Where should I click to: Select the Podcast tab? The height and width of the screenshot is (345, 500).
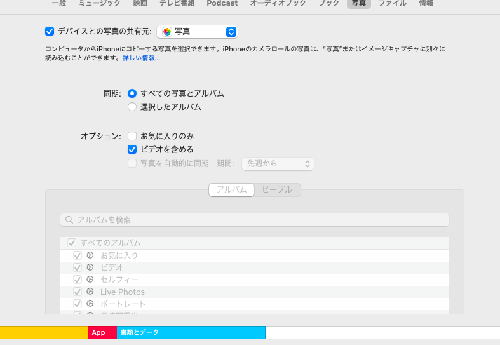point(222,3)
